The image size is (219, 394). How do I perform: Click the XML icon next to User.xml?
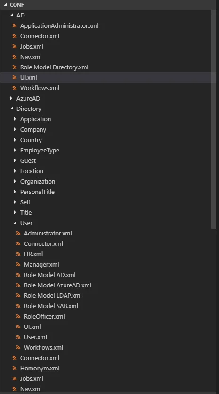click(18, 337)
